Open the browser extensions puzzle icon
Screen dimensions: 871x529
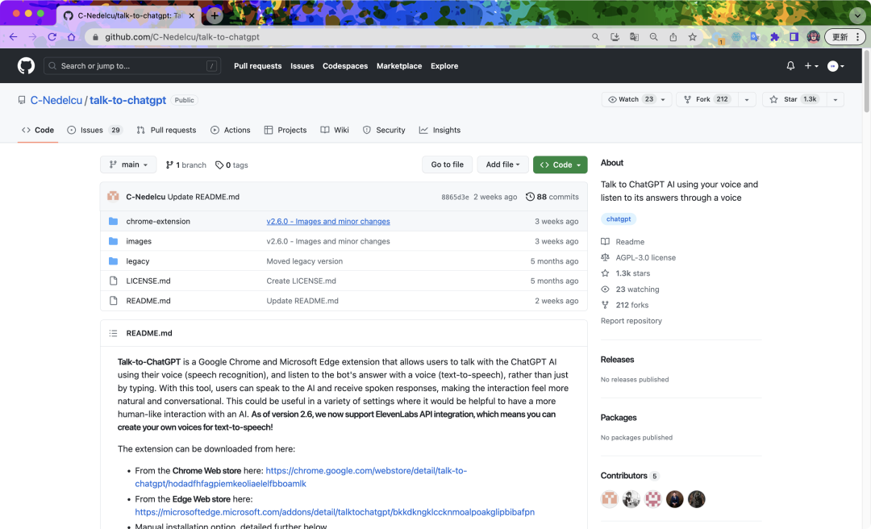tap(774, 36)
